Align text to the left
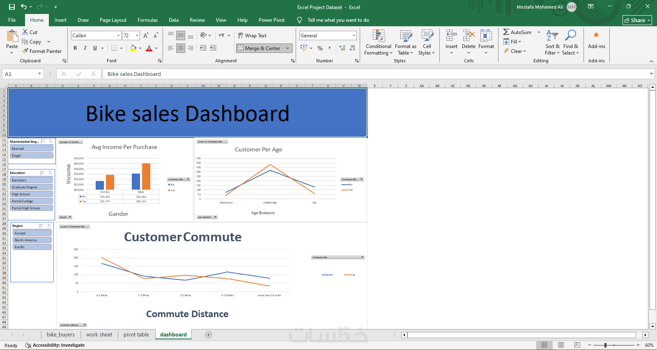The height and width of the screenshot is (350, 657). [x=171, y=48]
